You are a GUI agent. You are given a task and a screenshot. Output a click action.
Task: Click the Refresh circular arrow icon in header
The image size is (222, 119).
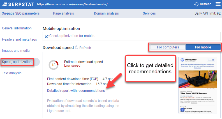click(196, 4)
